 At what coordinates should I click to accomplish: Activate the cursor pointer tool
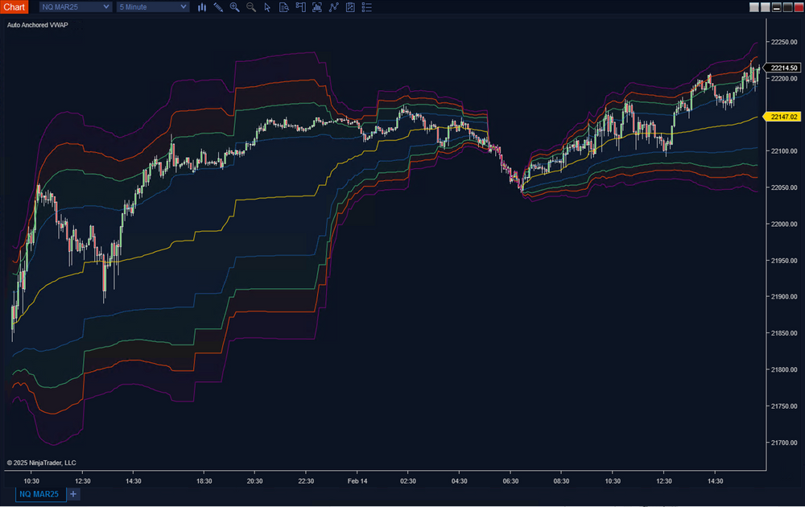point(267,7)
